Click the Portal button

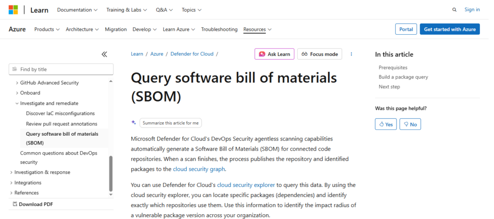(406, 29)
